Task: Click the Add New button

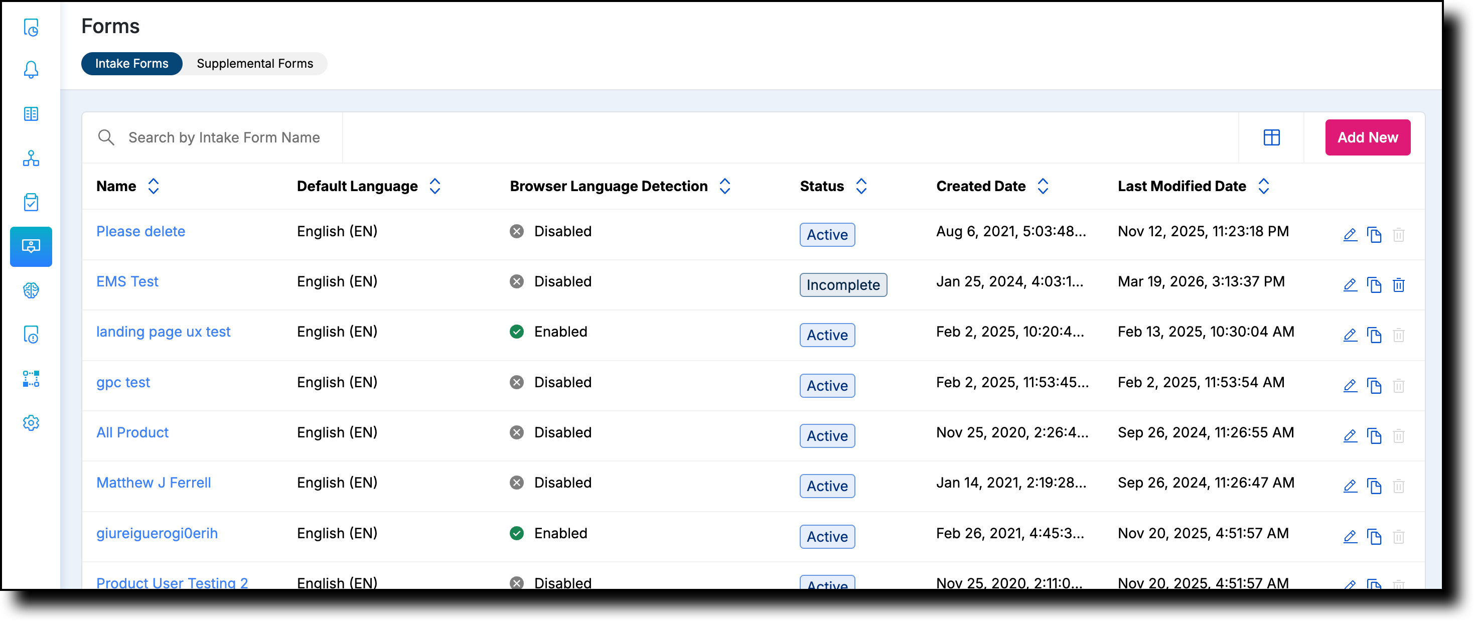Action: (1367, 137)
